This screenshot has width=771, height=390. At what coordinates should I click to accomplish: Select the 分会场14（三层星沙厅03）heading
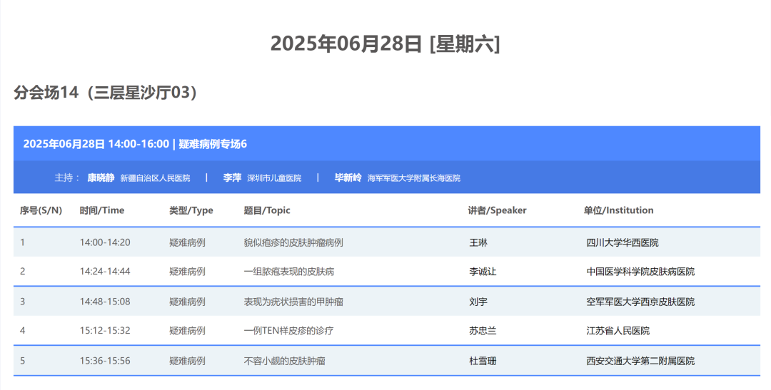[106, 93]
